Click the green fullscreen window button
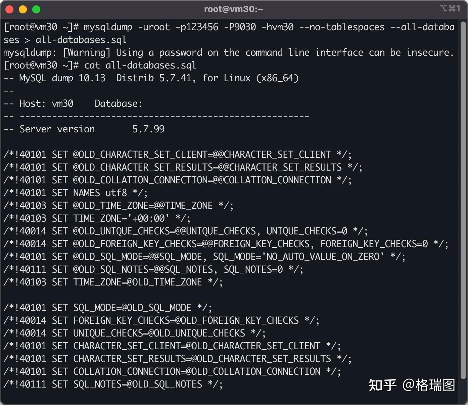The width and height of the screenshot is (468, 405). point(36,9)
